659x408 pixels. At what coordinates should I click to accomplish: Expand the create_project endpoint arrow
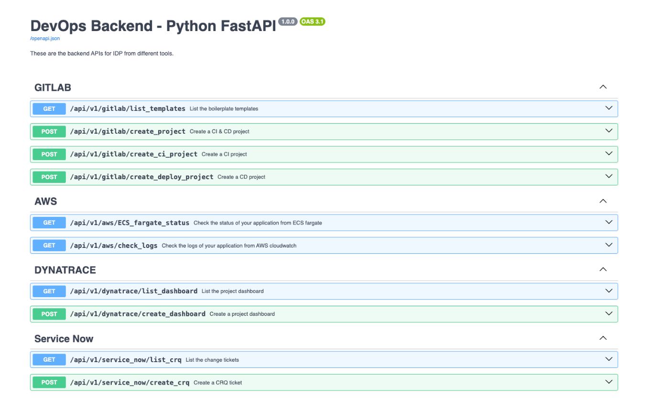click(x=609, y=131)
